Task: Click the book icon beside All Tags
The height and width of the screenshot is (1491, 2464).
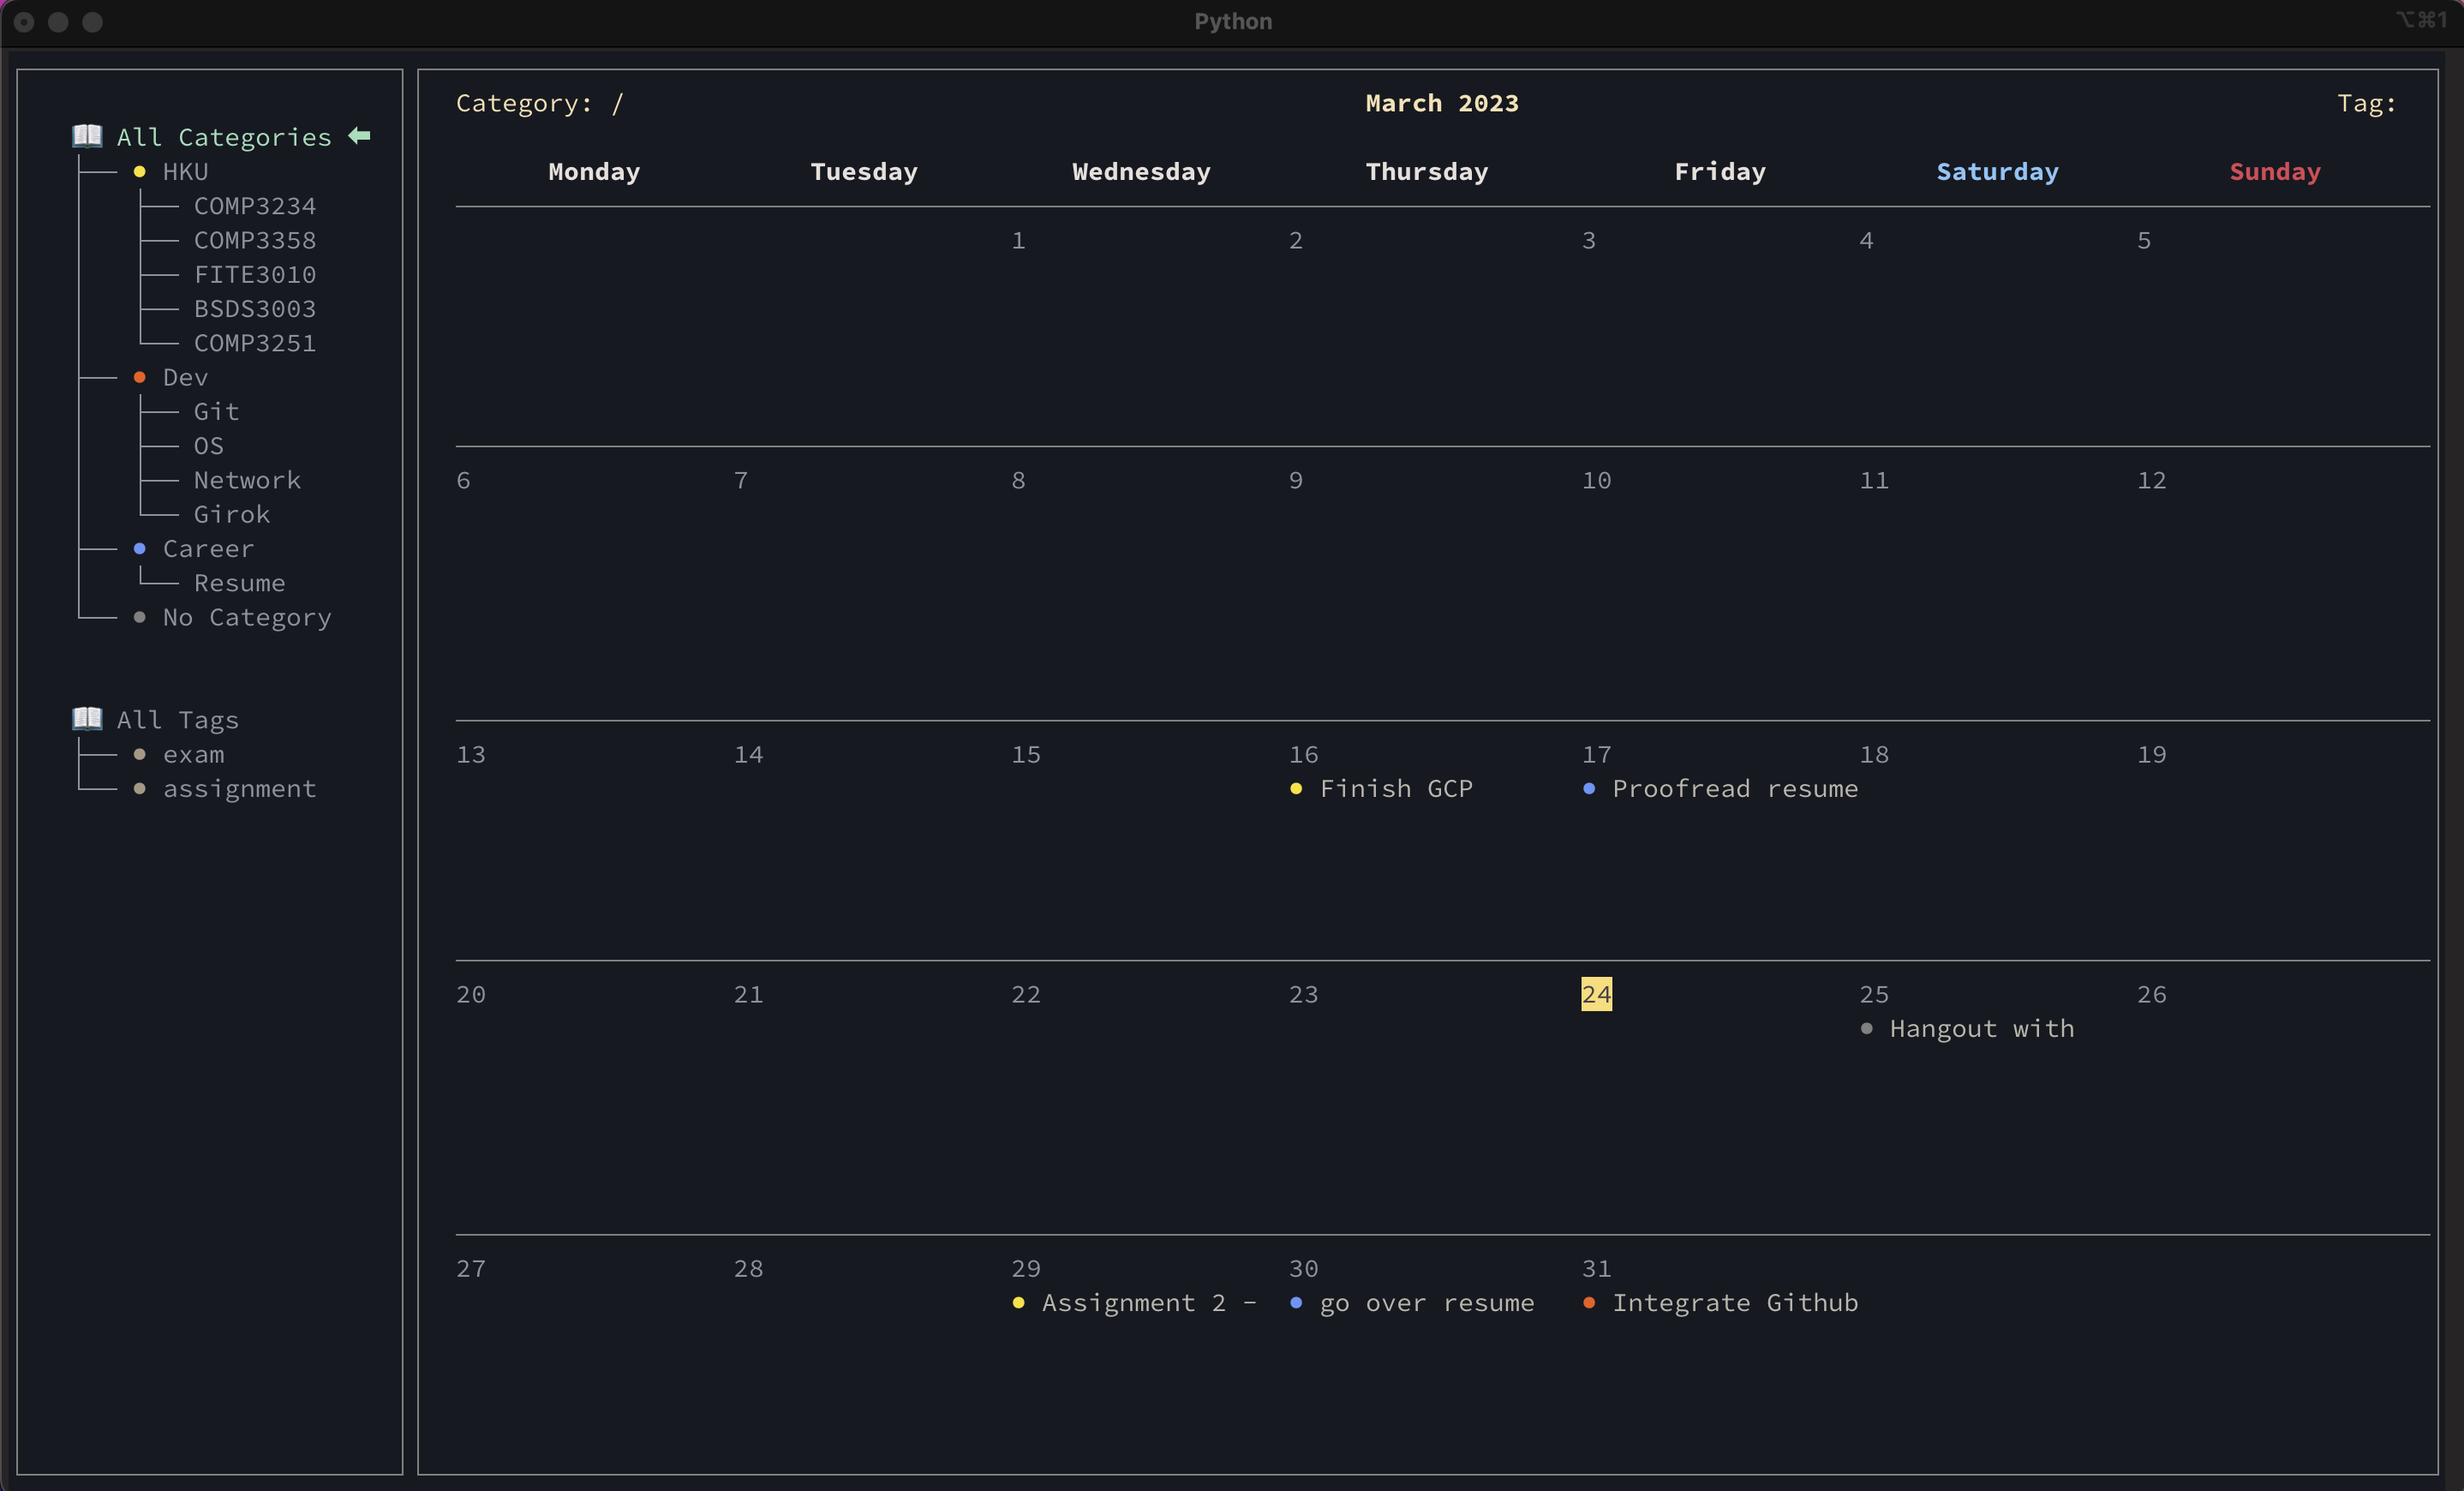Action: (87, 719)
